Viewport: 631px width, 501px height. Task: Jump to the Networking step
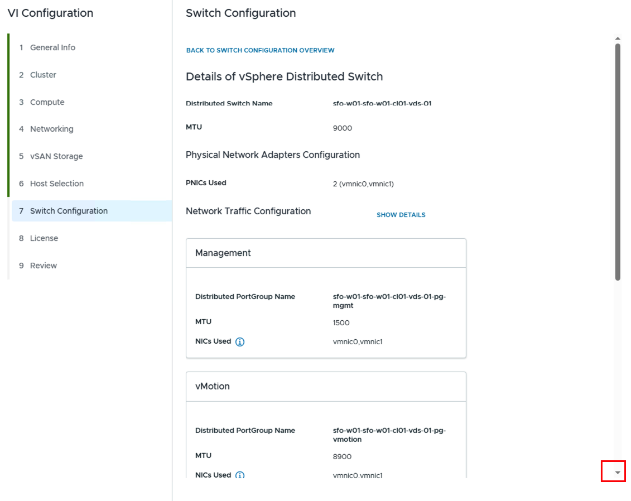tap(51, 129)
